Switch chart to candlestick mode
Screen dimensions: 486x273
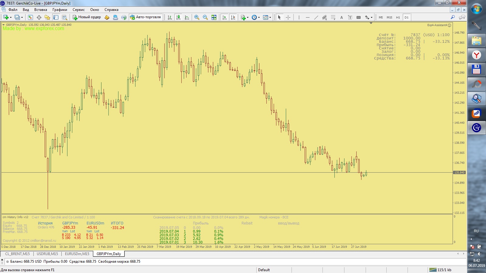[x=178, y=17]
